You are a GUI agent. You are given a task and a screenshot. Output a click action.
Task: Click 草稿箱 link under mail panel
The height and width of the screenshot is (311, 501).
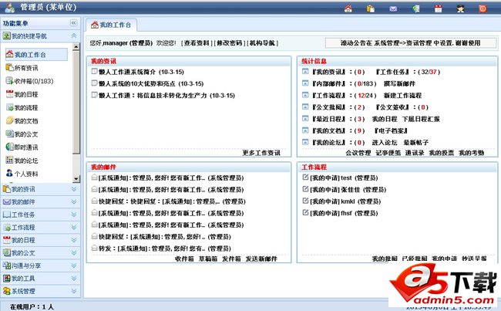(x=208, y=259)
